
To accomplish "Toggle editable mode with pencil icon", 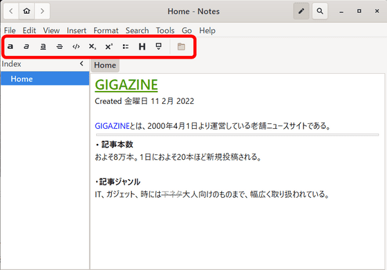I will [301, 11].
